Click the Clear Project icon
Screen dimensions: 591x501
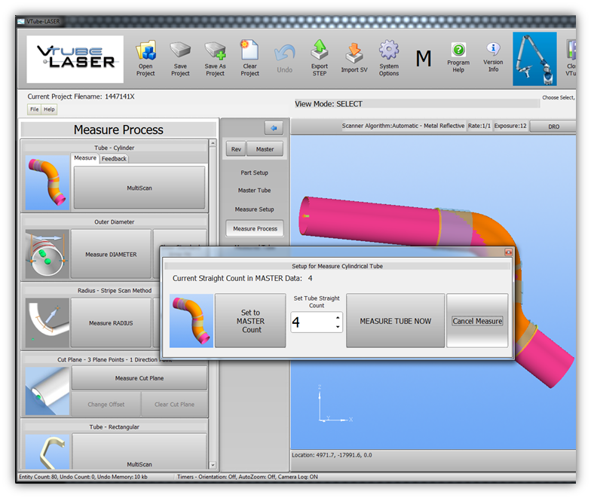coord(250,51)
